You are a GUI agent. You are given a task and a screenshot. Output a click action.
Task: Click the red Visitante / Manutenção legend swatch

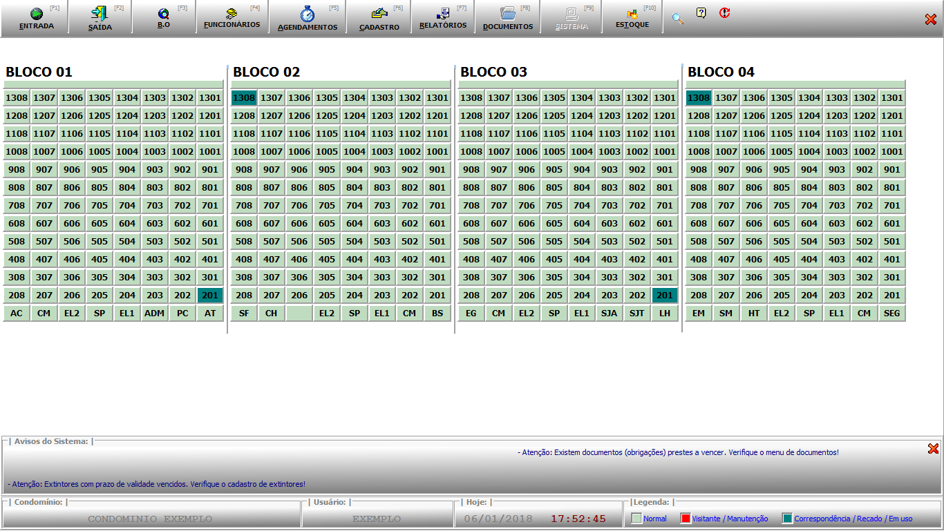click(686, 519)
